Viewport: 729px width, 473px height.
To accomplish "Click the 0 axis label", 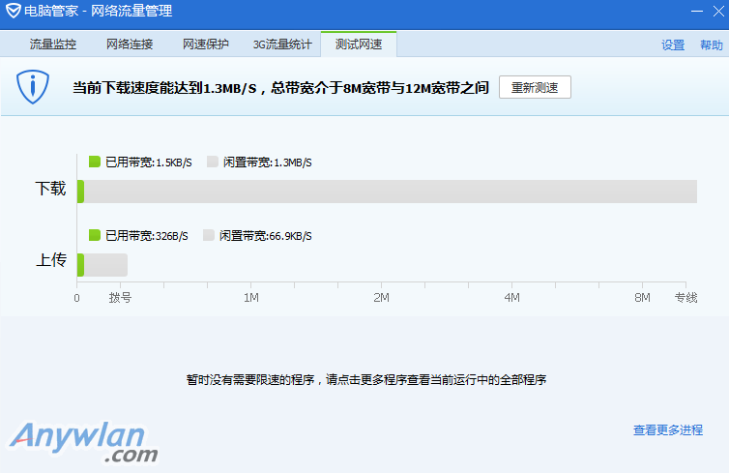I will [x=76, y=298].
